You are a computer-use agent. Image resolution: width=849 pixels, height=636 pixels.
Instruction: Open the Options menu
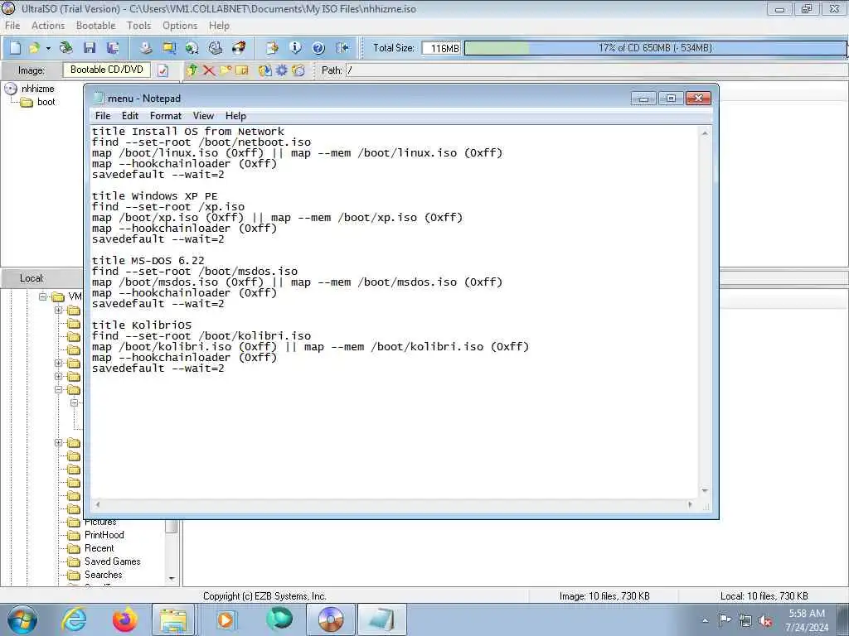(x=180, y=26)
